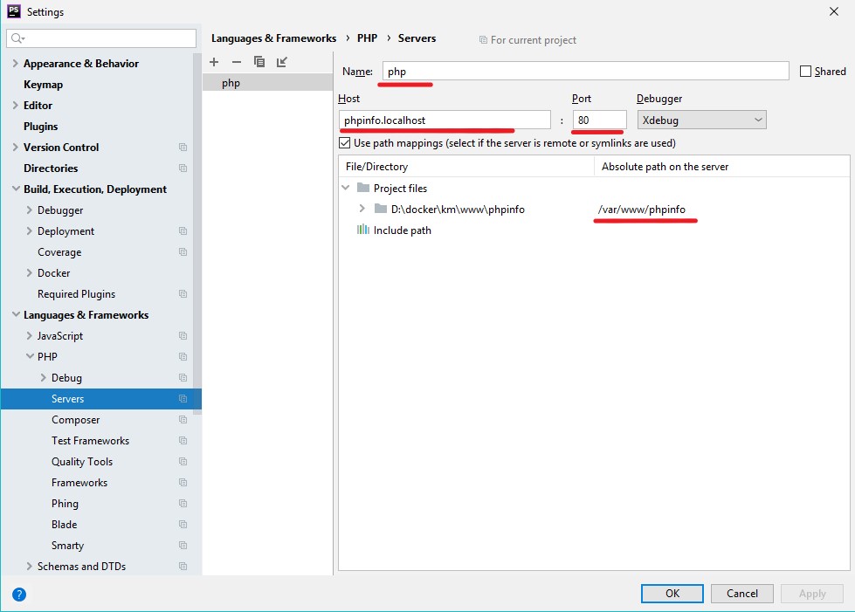
Task: Select Composer in the settings tree
Action: click(x=75, y=420)
